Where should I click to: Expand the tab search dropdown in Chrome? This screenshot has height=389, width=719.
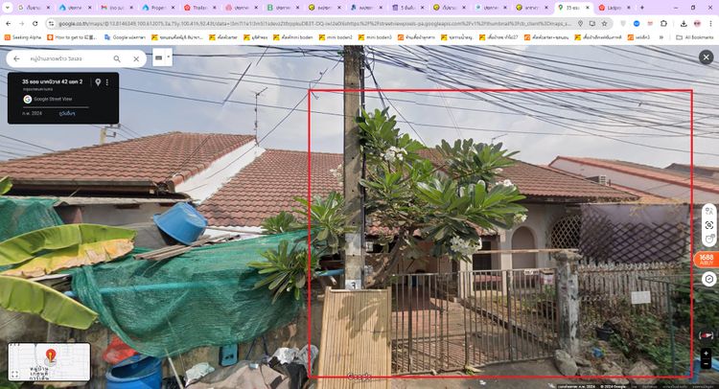click(9, 7)
